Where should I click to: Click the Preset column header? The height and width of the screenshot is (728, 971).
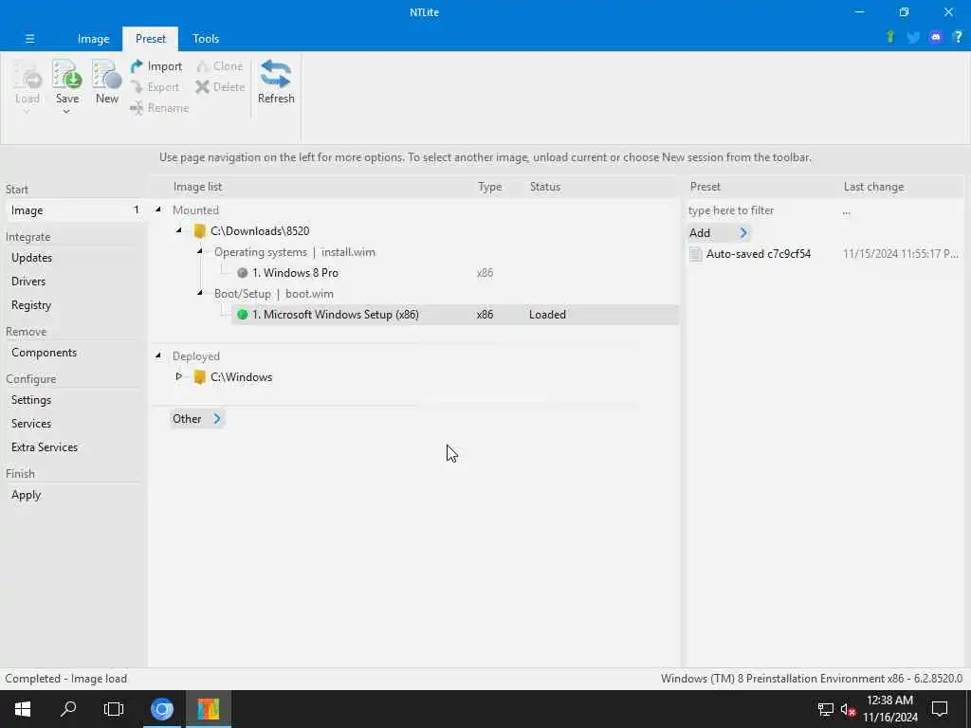coord(705,187)
